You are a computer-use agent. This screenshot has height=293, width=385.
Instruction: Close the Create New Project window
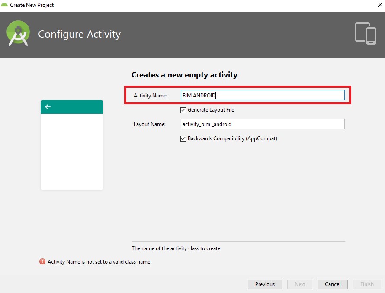pos(374,5)
